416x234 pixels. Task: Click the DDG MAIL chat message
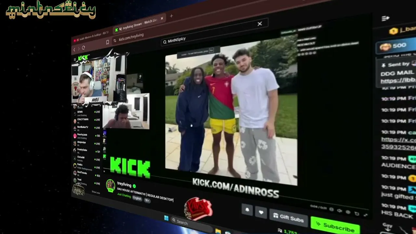click(x=397, y=73)
